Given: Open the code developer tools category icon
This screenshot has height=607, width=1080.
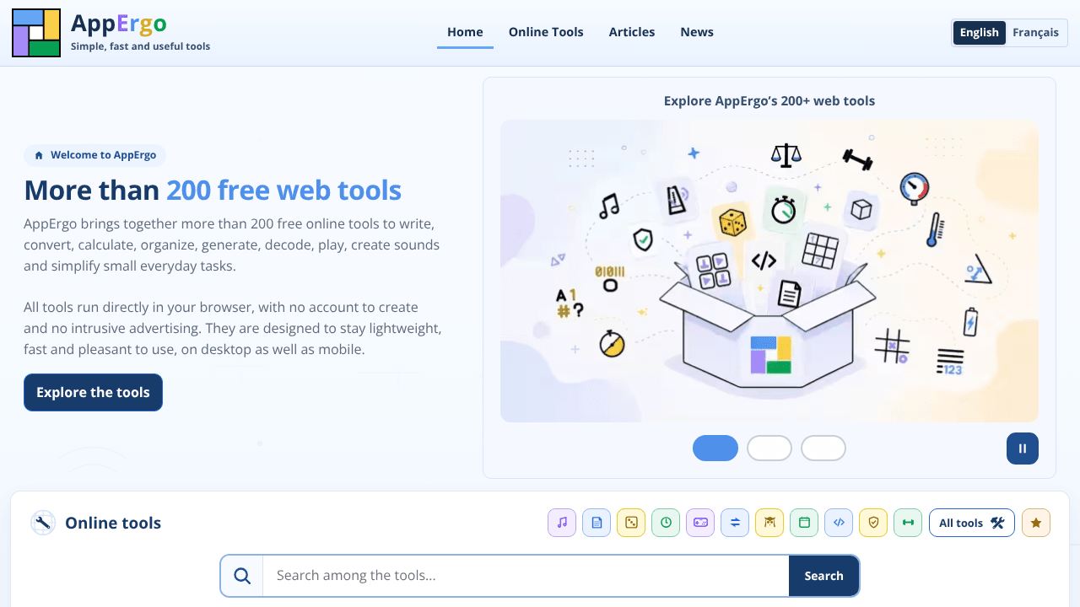Looking at the screenshot, I should [839, 523].
